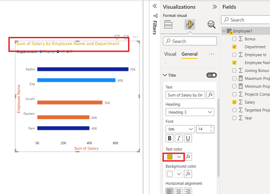270x194 pixels.
Task: Check the Bonus field checkbox
Action: (x=234, y=39)
